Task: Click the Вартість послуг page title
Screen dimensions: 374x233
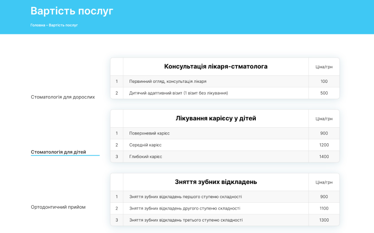Action: pos(71,11)
